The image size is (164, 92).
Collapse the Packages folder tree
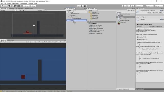click(88, 24)
